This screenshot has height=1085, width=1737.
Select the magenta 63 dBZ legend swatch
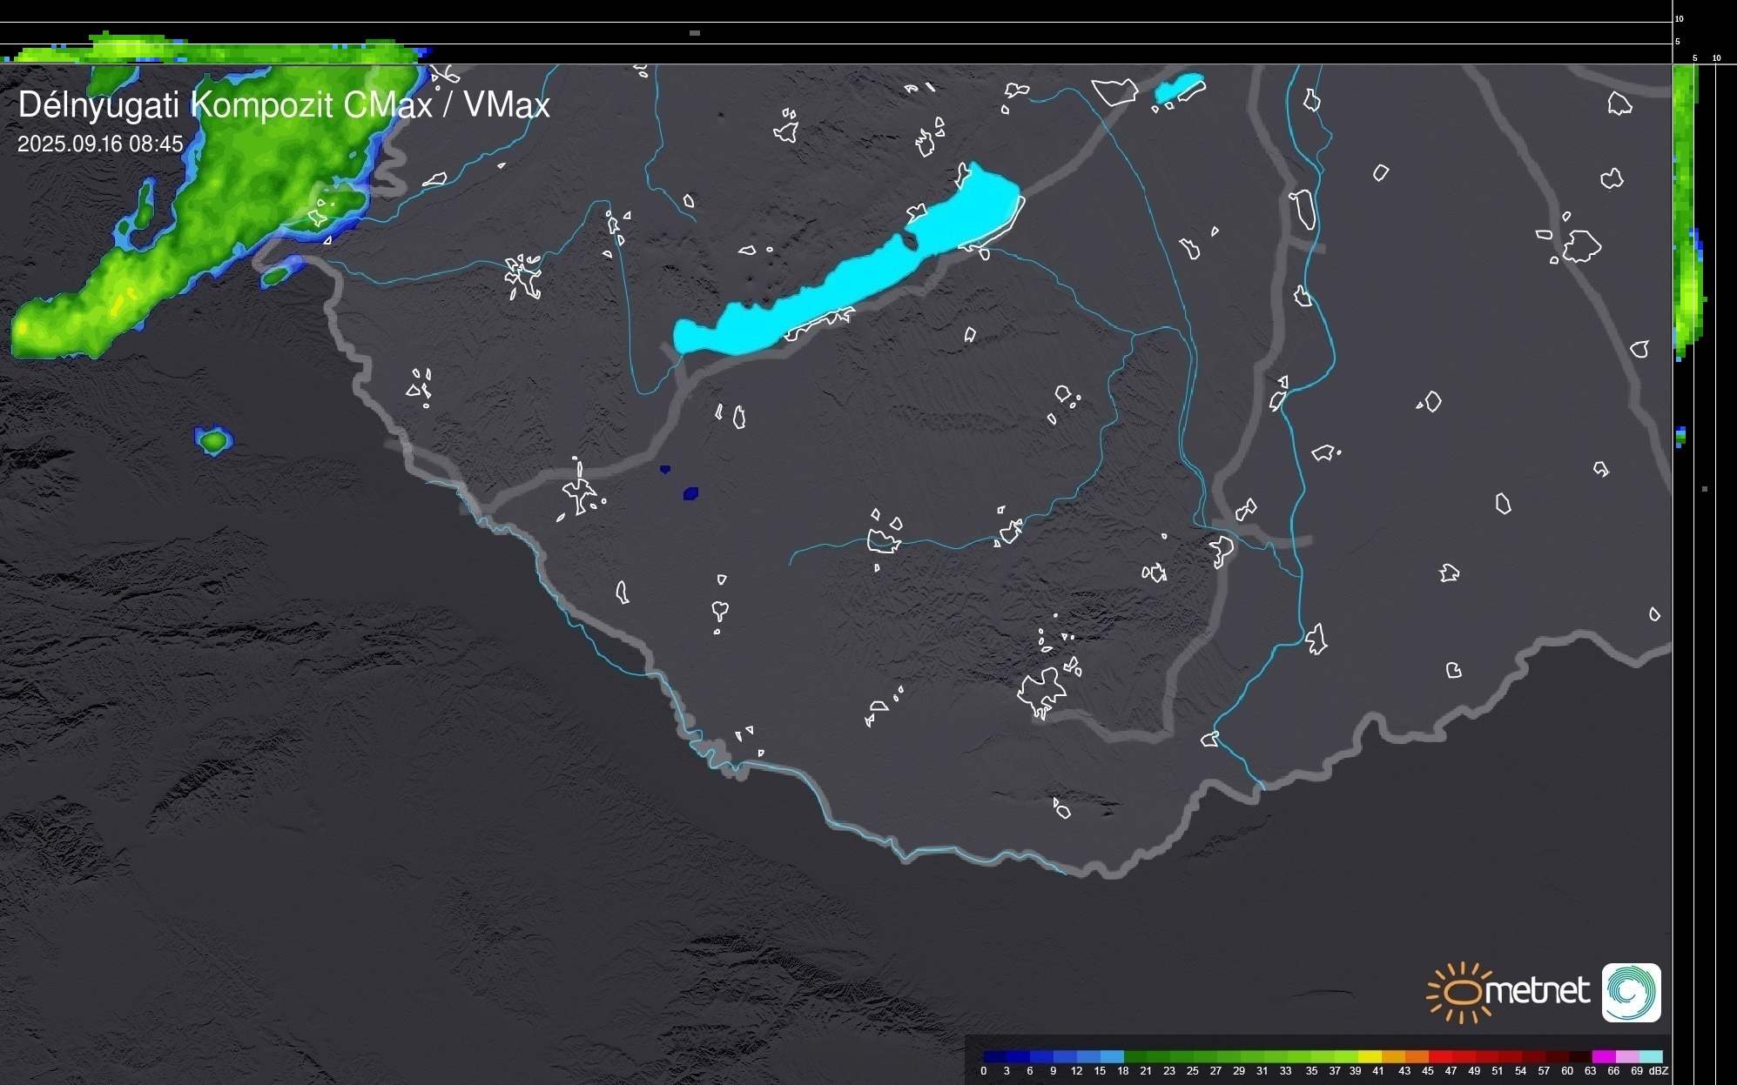(x=1603, y=1057)
